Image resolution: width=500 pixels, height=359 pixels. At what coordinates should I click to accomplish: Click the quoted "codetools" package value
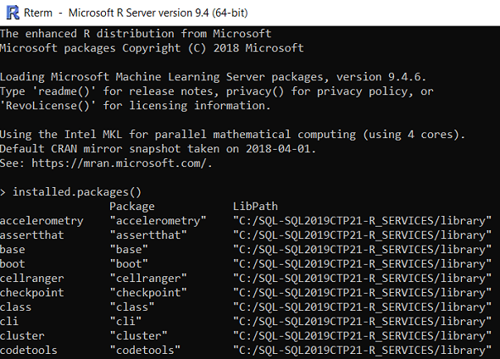[x=145, y=351]
